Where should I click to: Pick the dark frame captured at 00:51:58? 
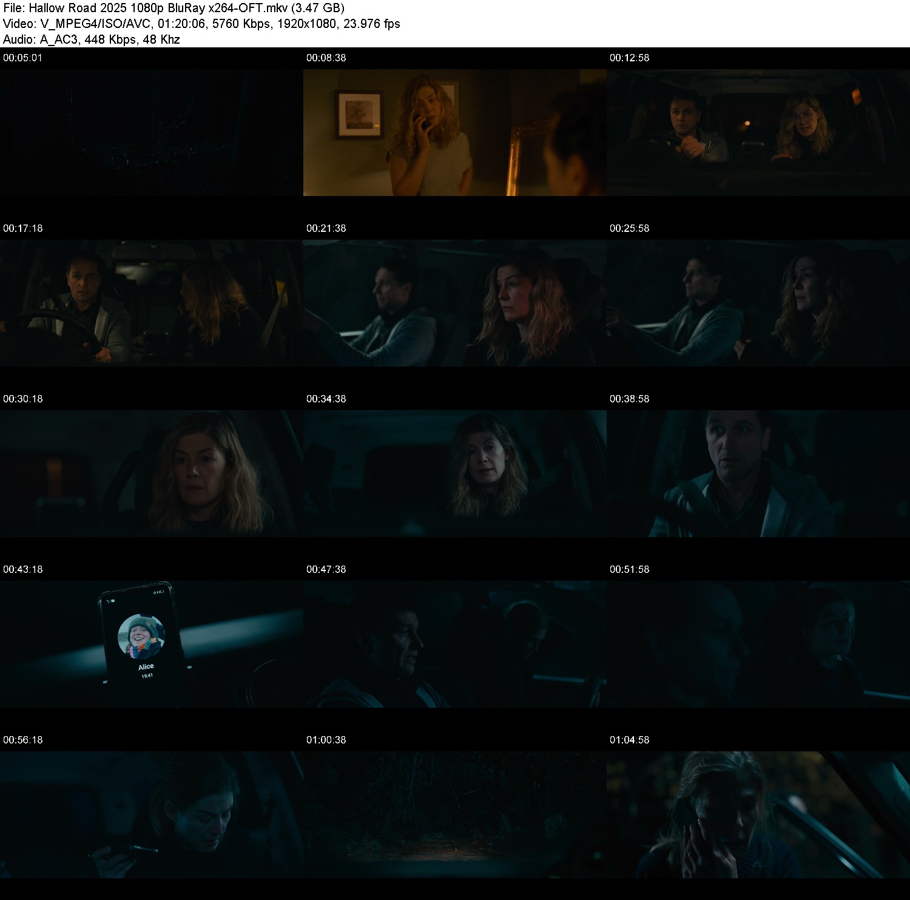click(x=758, y=644)
